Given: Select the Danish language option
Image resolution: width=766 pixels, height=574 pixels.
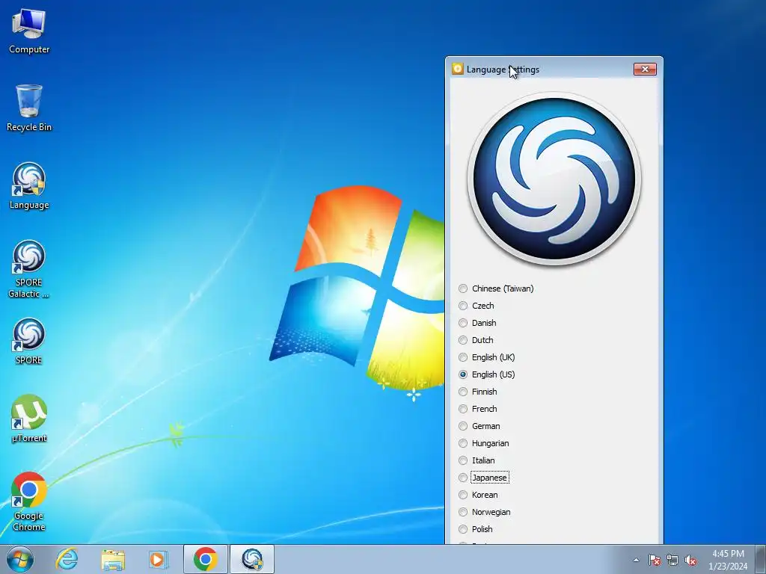Looking at the screenshot, I should (477, 323).
